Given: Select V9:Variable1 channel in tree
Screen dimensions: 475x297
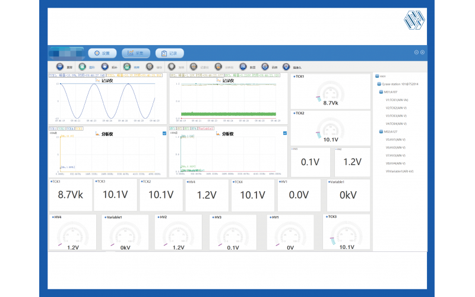Looking at the screenshot, I should [399, 171].
